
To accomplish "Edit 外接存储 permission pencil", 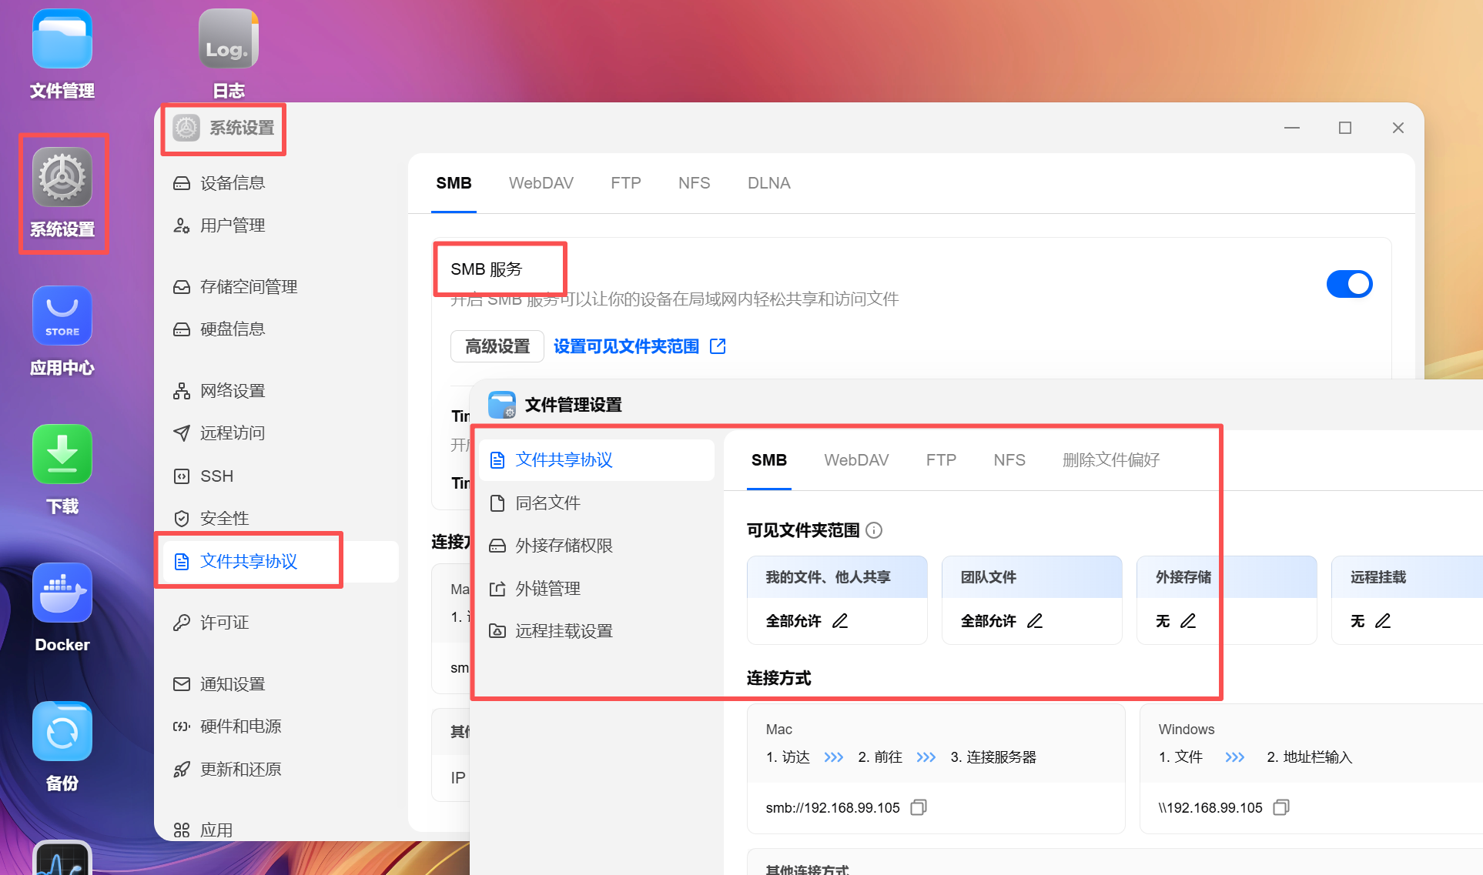I will pos(1188,621).
